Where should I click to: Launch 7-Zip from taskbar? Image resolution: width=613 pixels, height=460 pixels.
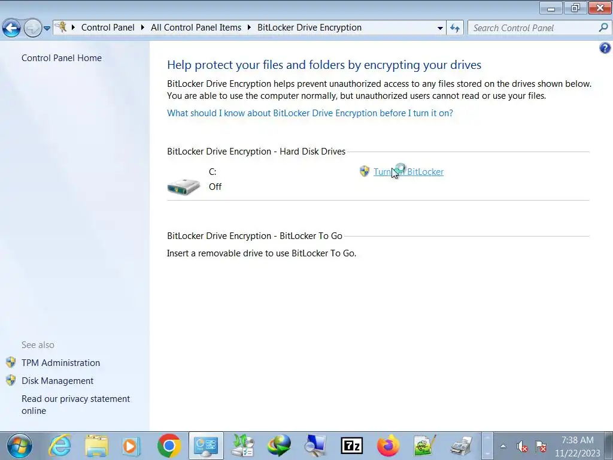click(352, 446)
